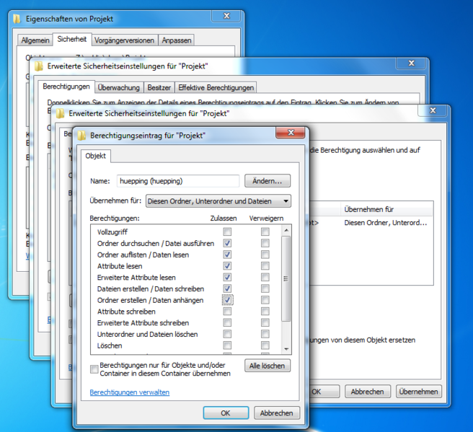Click the Ändern... button

tap(268, 181)
